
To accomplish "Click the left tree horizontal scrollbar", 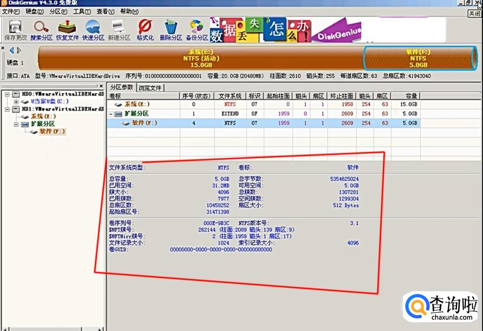I will tap(52, 330).
